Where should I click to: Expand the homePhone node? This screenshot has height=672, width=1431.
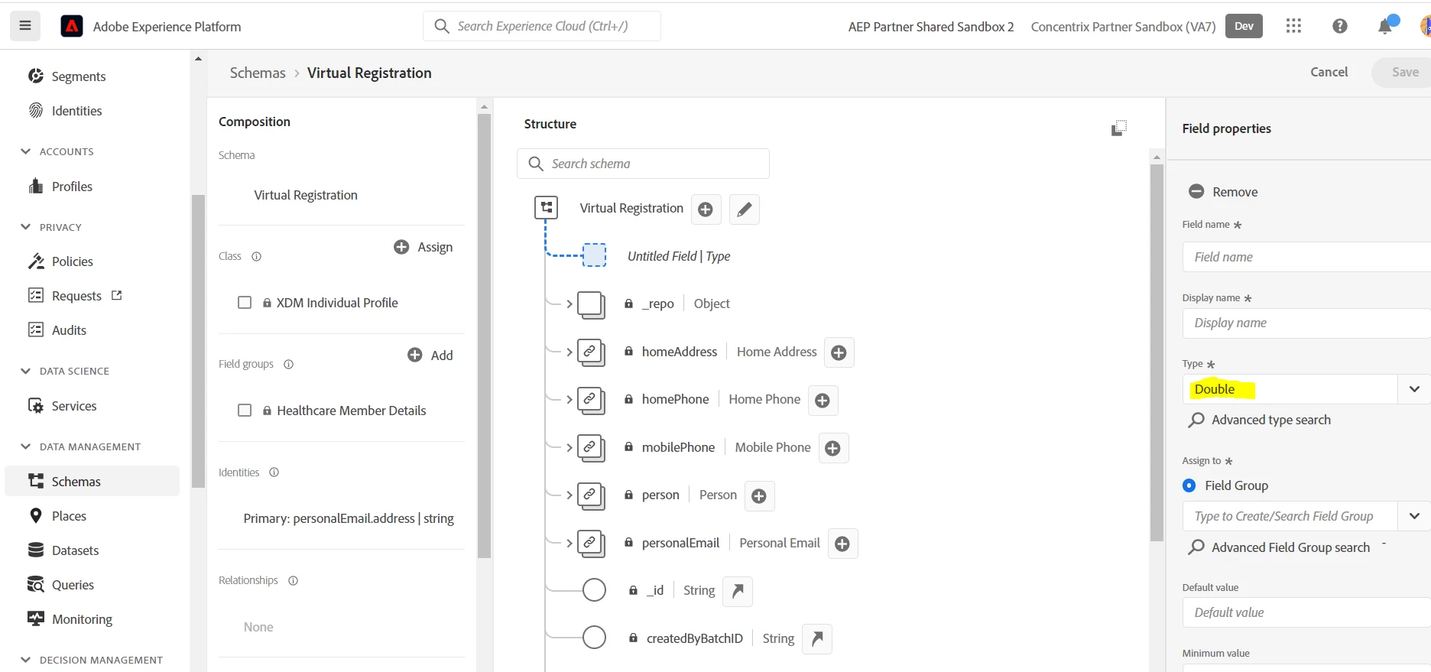pyautogui.click(x=569, y=400)
